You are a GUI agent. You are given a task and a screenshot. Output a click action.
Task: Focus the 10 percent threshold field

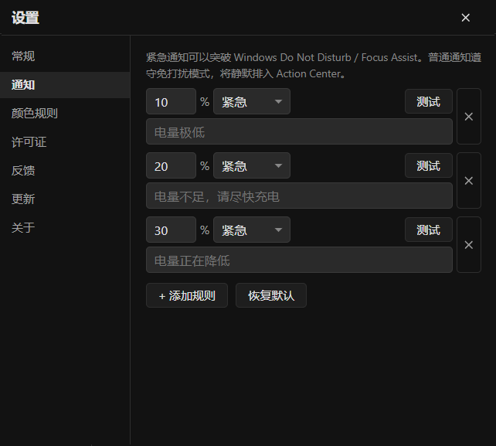pos(172,101)
